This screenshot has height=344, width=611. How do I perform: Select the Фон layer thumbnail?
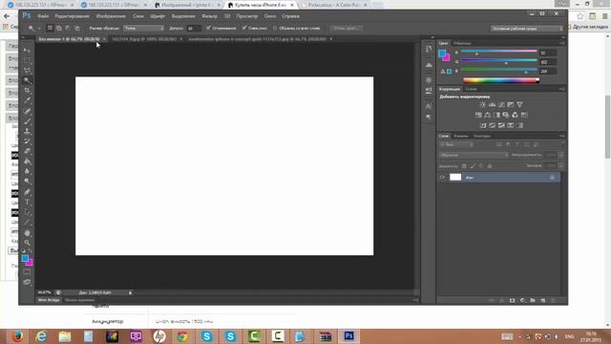pos(455,178)
